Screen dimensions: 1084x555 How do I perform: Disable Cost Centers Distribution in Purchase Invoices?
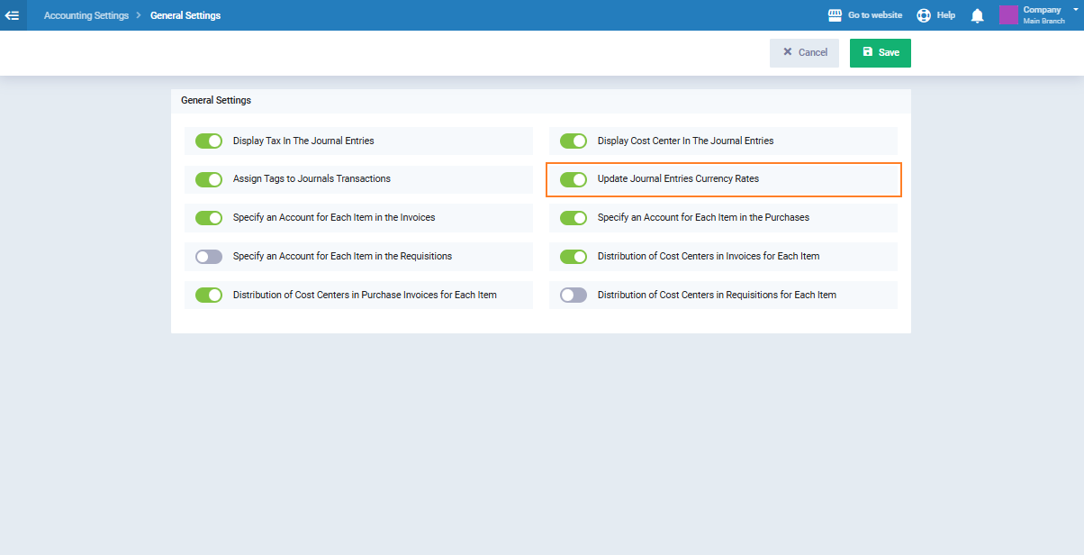(209, 295)
